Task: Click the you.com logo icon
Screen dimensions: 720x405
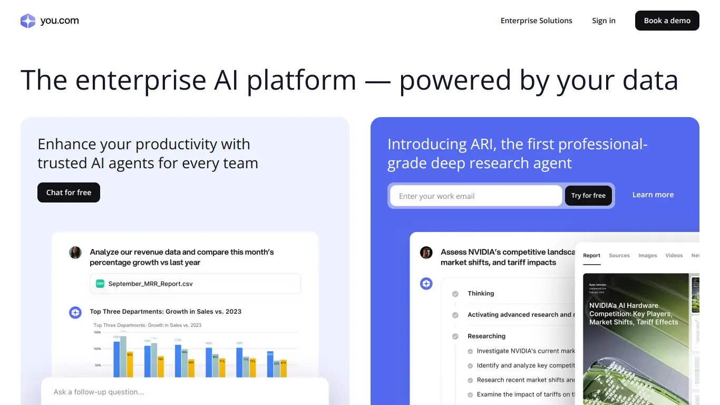Action: [28, 21]
